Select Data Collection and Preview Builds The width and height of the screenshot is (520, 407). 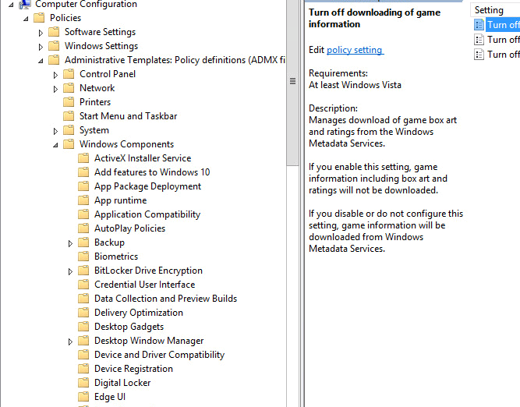click(x=165, y=299)
